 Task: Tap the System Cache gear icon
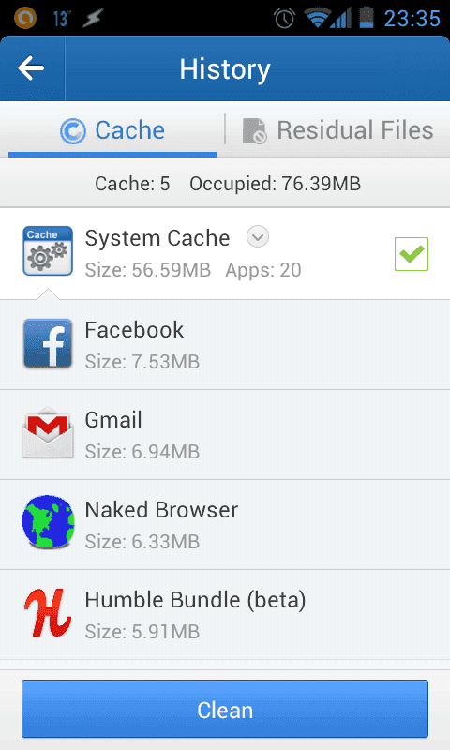(x=48, y=251)
